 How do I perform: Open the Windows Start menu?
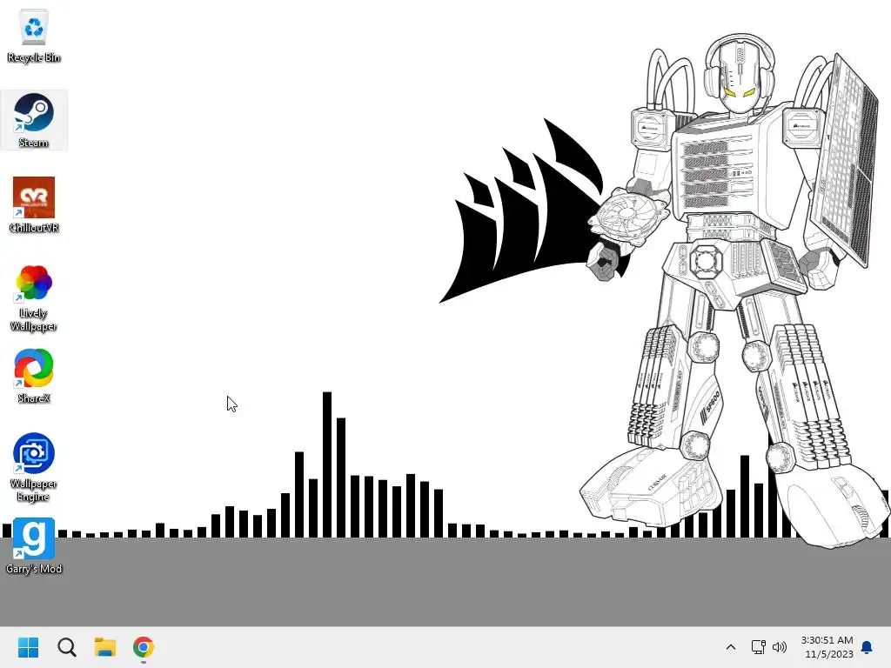tap(29, 647)
